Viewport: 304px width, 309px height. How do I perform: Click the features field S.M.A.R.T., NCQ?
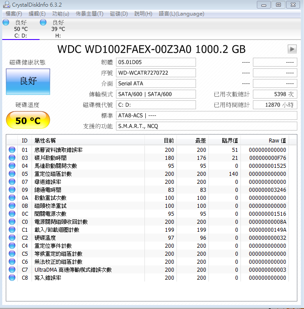tap(207, 126)
